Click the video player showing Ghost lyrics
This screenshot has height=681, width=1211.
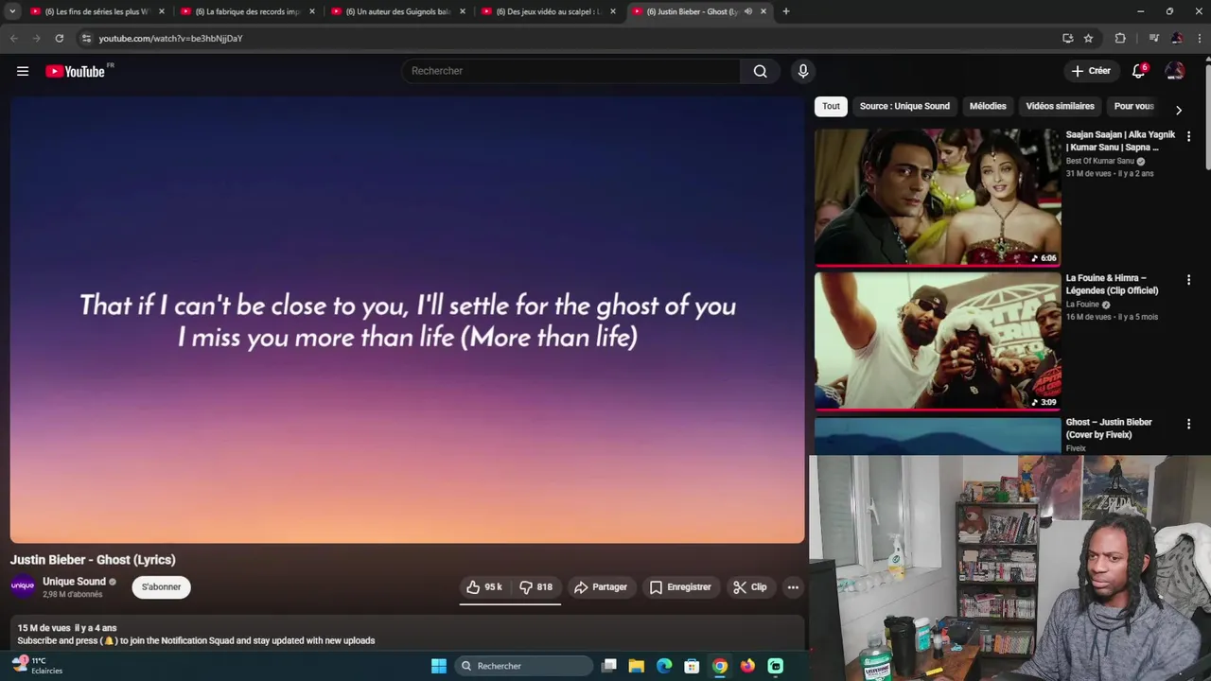point(407,320)
